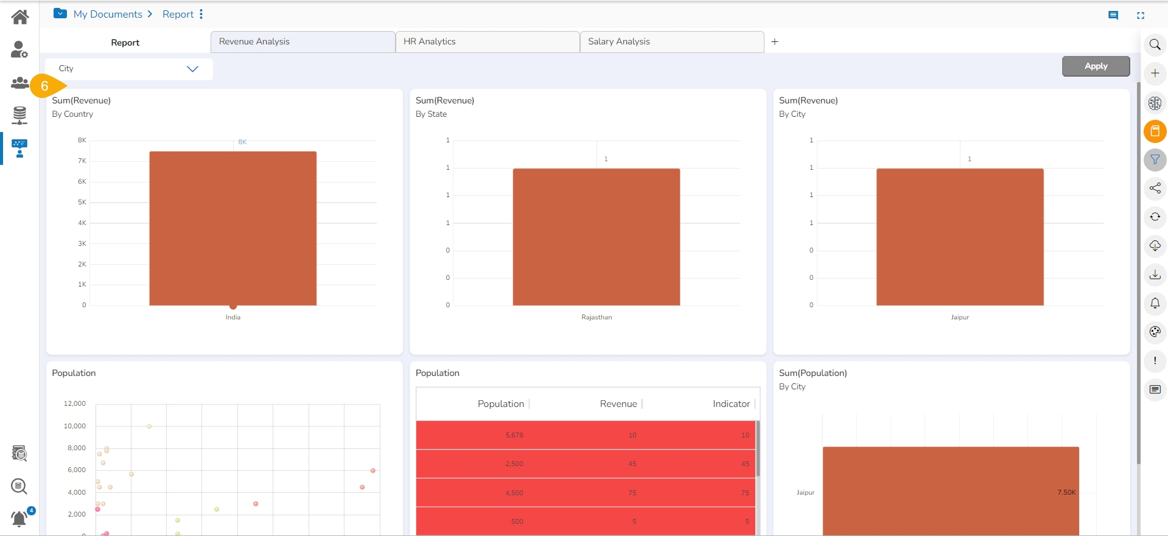
Task: Open the filter panel icon
Action: 1155,160
